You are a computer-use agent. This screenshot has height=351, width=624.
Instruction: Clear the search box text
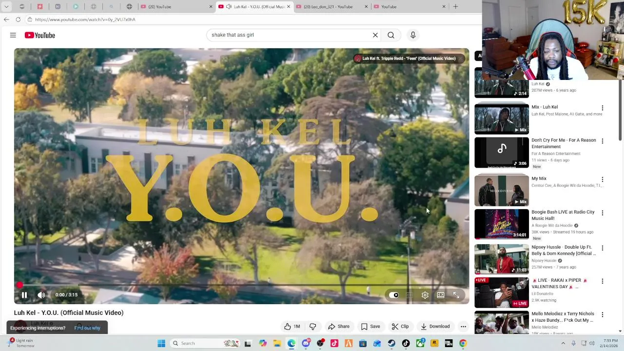coord(375,35)
